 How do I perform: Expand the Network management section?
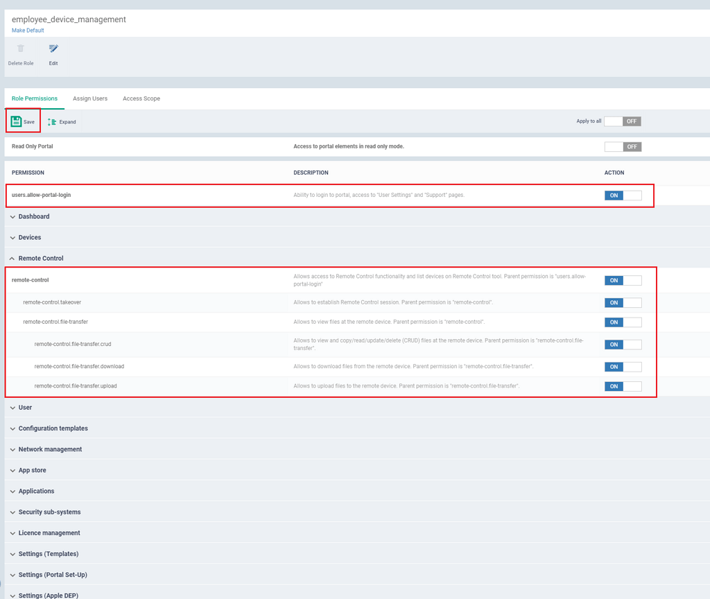point(50,449)
